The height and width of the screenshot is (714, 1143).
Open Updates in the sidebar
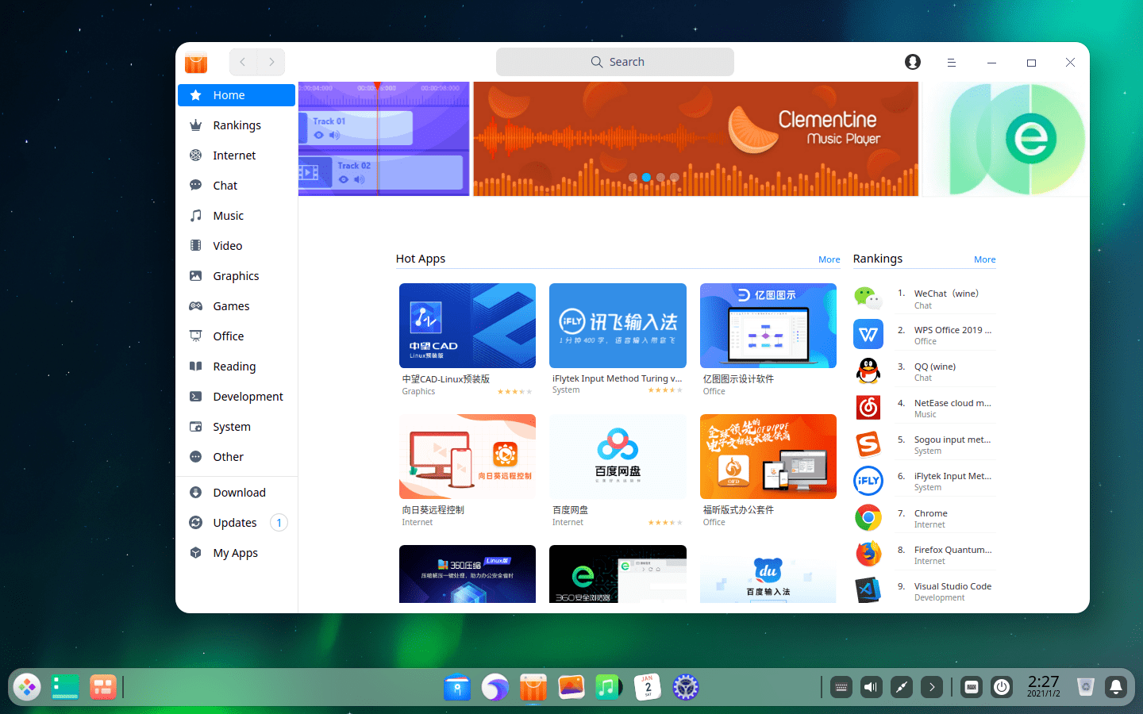click(x=237, y=523)
